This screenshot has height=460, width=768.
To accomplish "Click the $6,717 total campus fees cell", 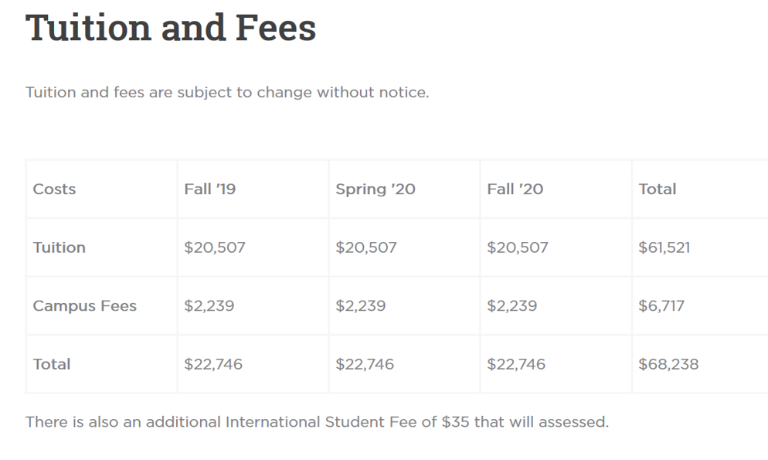I will coord(661,306).
